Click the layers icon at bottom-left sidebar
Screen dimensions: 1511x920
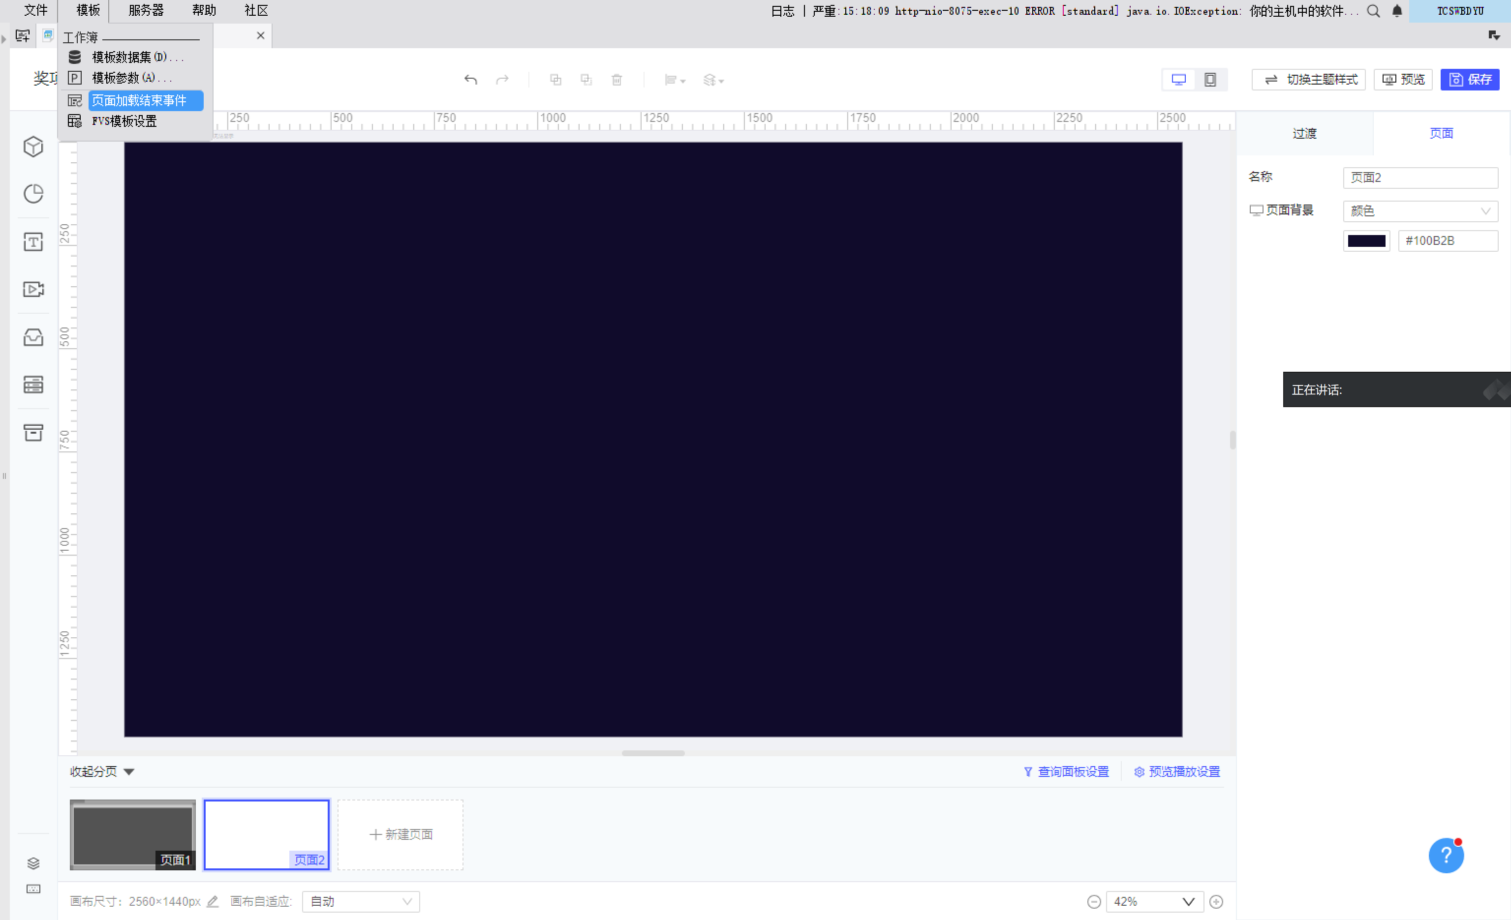33,863
